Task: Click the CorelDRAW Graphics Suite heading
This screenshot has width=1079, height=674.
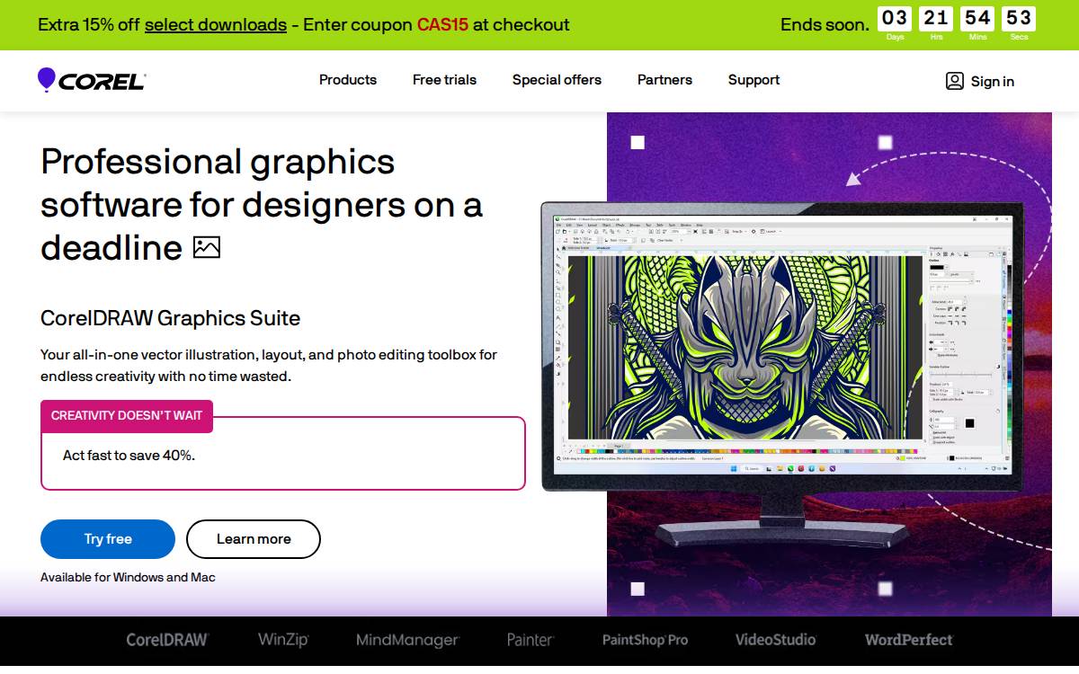Action: tap(171, 318)
